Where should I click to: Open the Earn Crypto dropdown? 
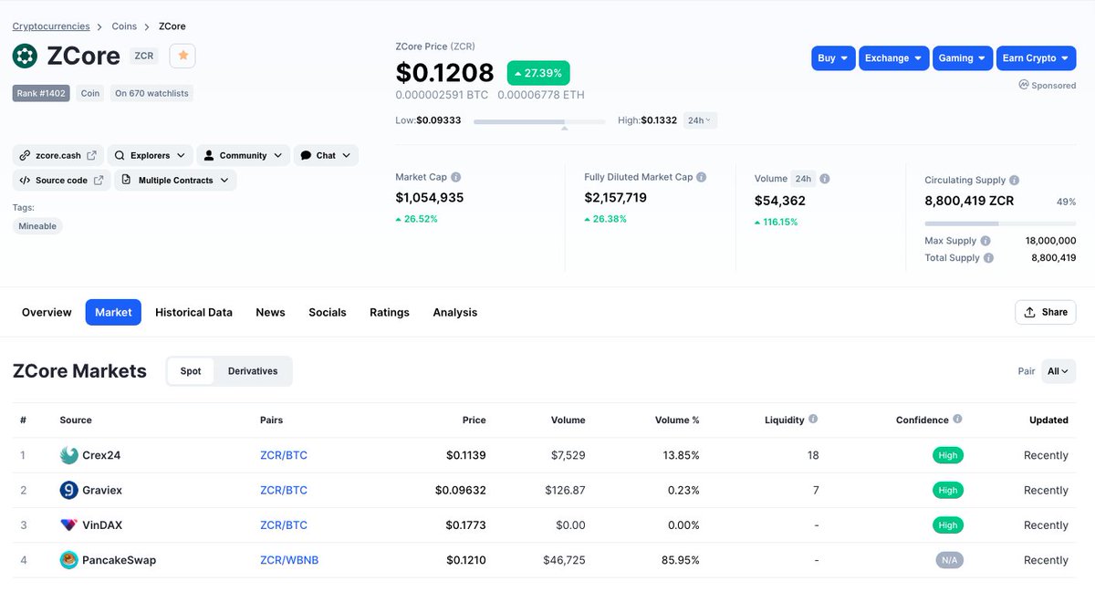[x=1036, y=57]
